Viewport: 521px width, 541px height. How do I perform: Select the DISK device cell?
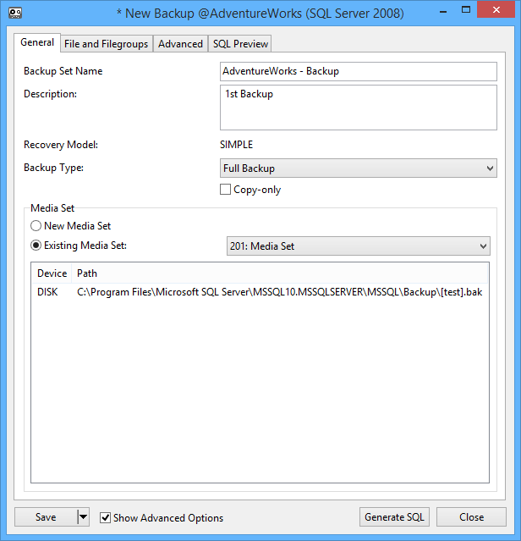(47, 292)
